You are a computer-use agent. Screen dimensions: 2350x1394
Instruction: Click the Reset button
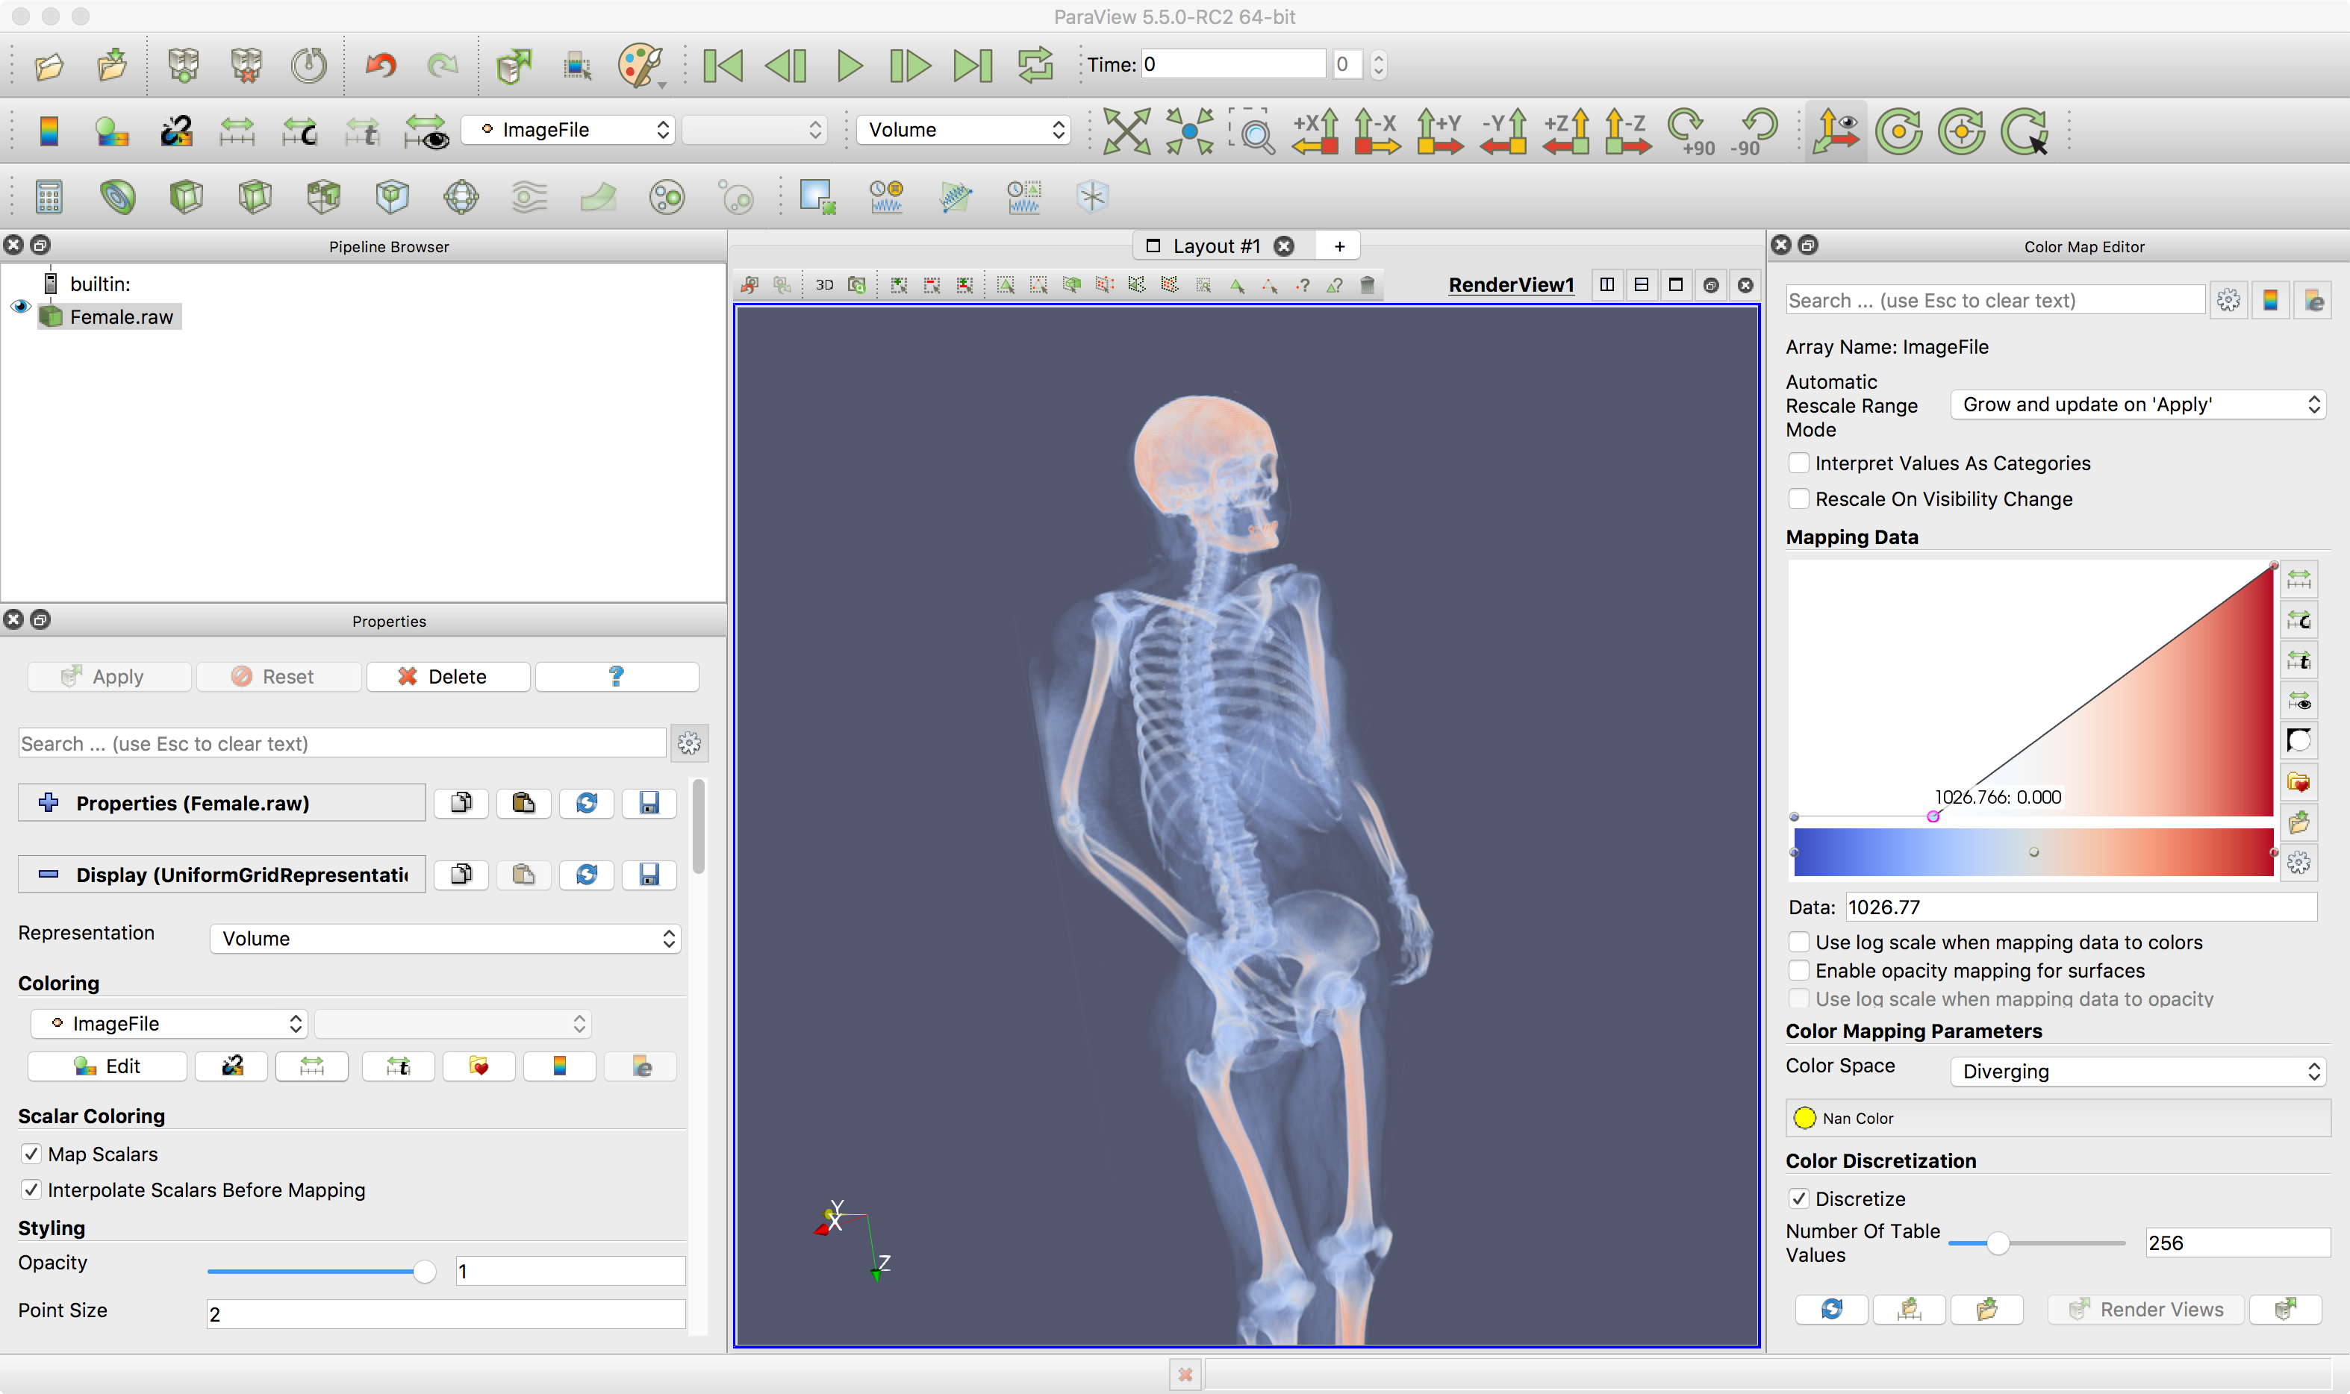(x=278, y=676)
